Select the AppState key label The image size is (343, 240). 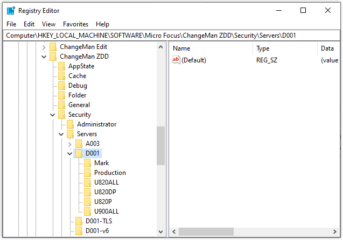point(81,66)
